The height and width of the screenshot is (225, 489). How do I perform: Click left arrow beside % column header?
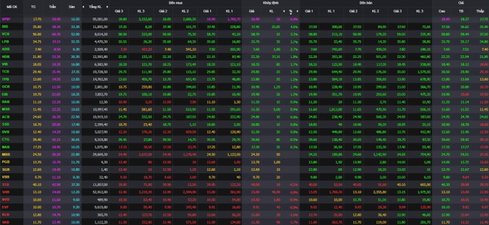click(x=284, y=11)
